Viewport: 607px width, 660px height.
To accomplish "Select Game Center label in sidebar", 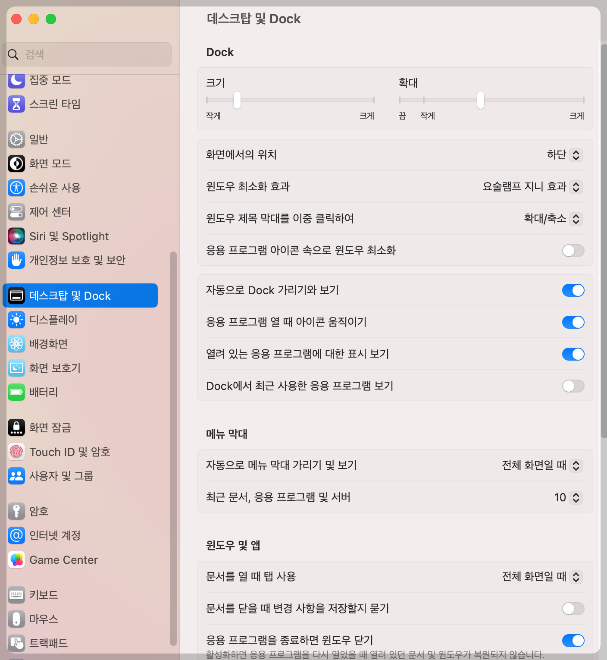I will coord(64,560).
